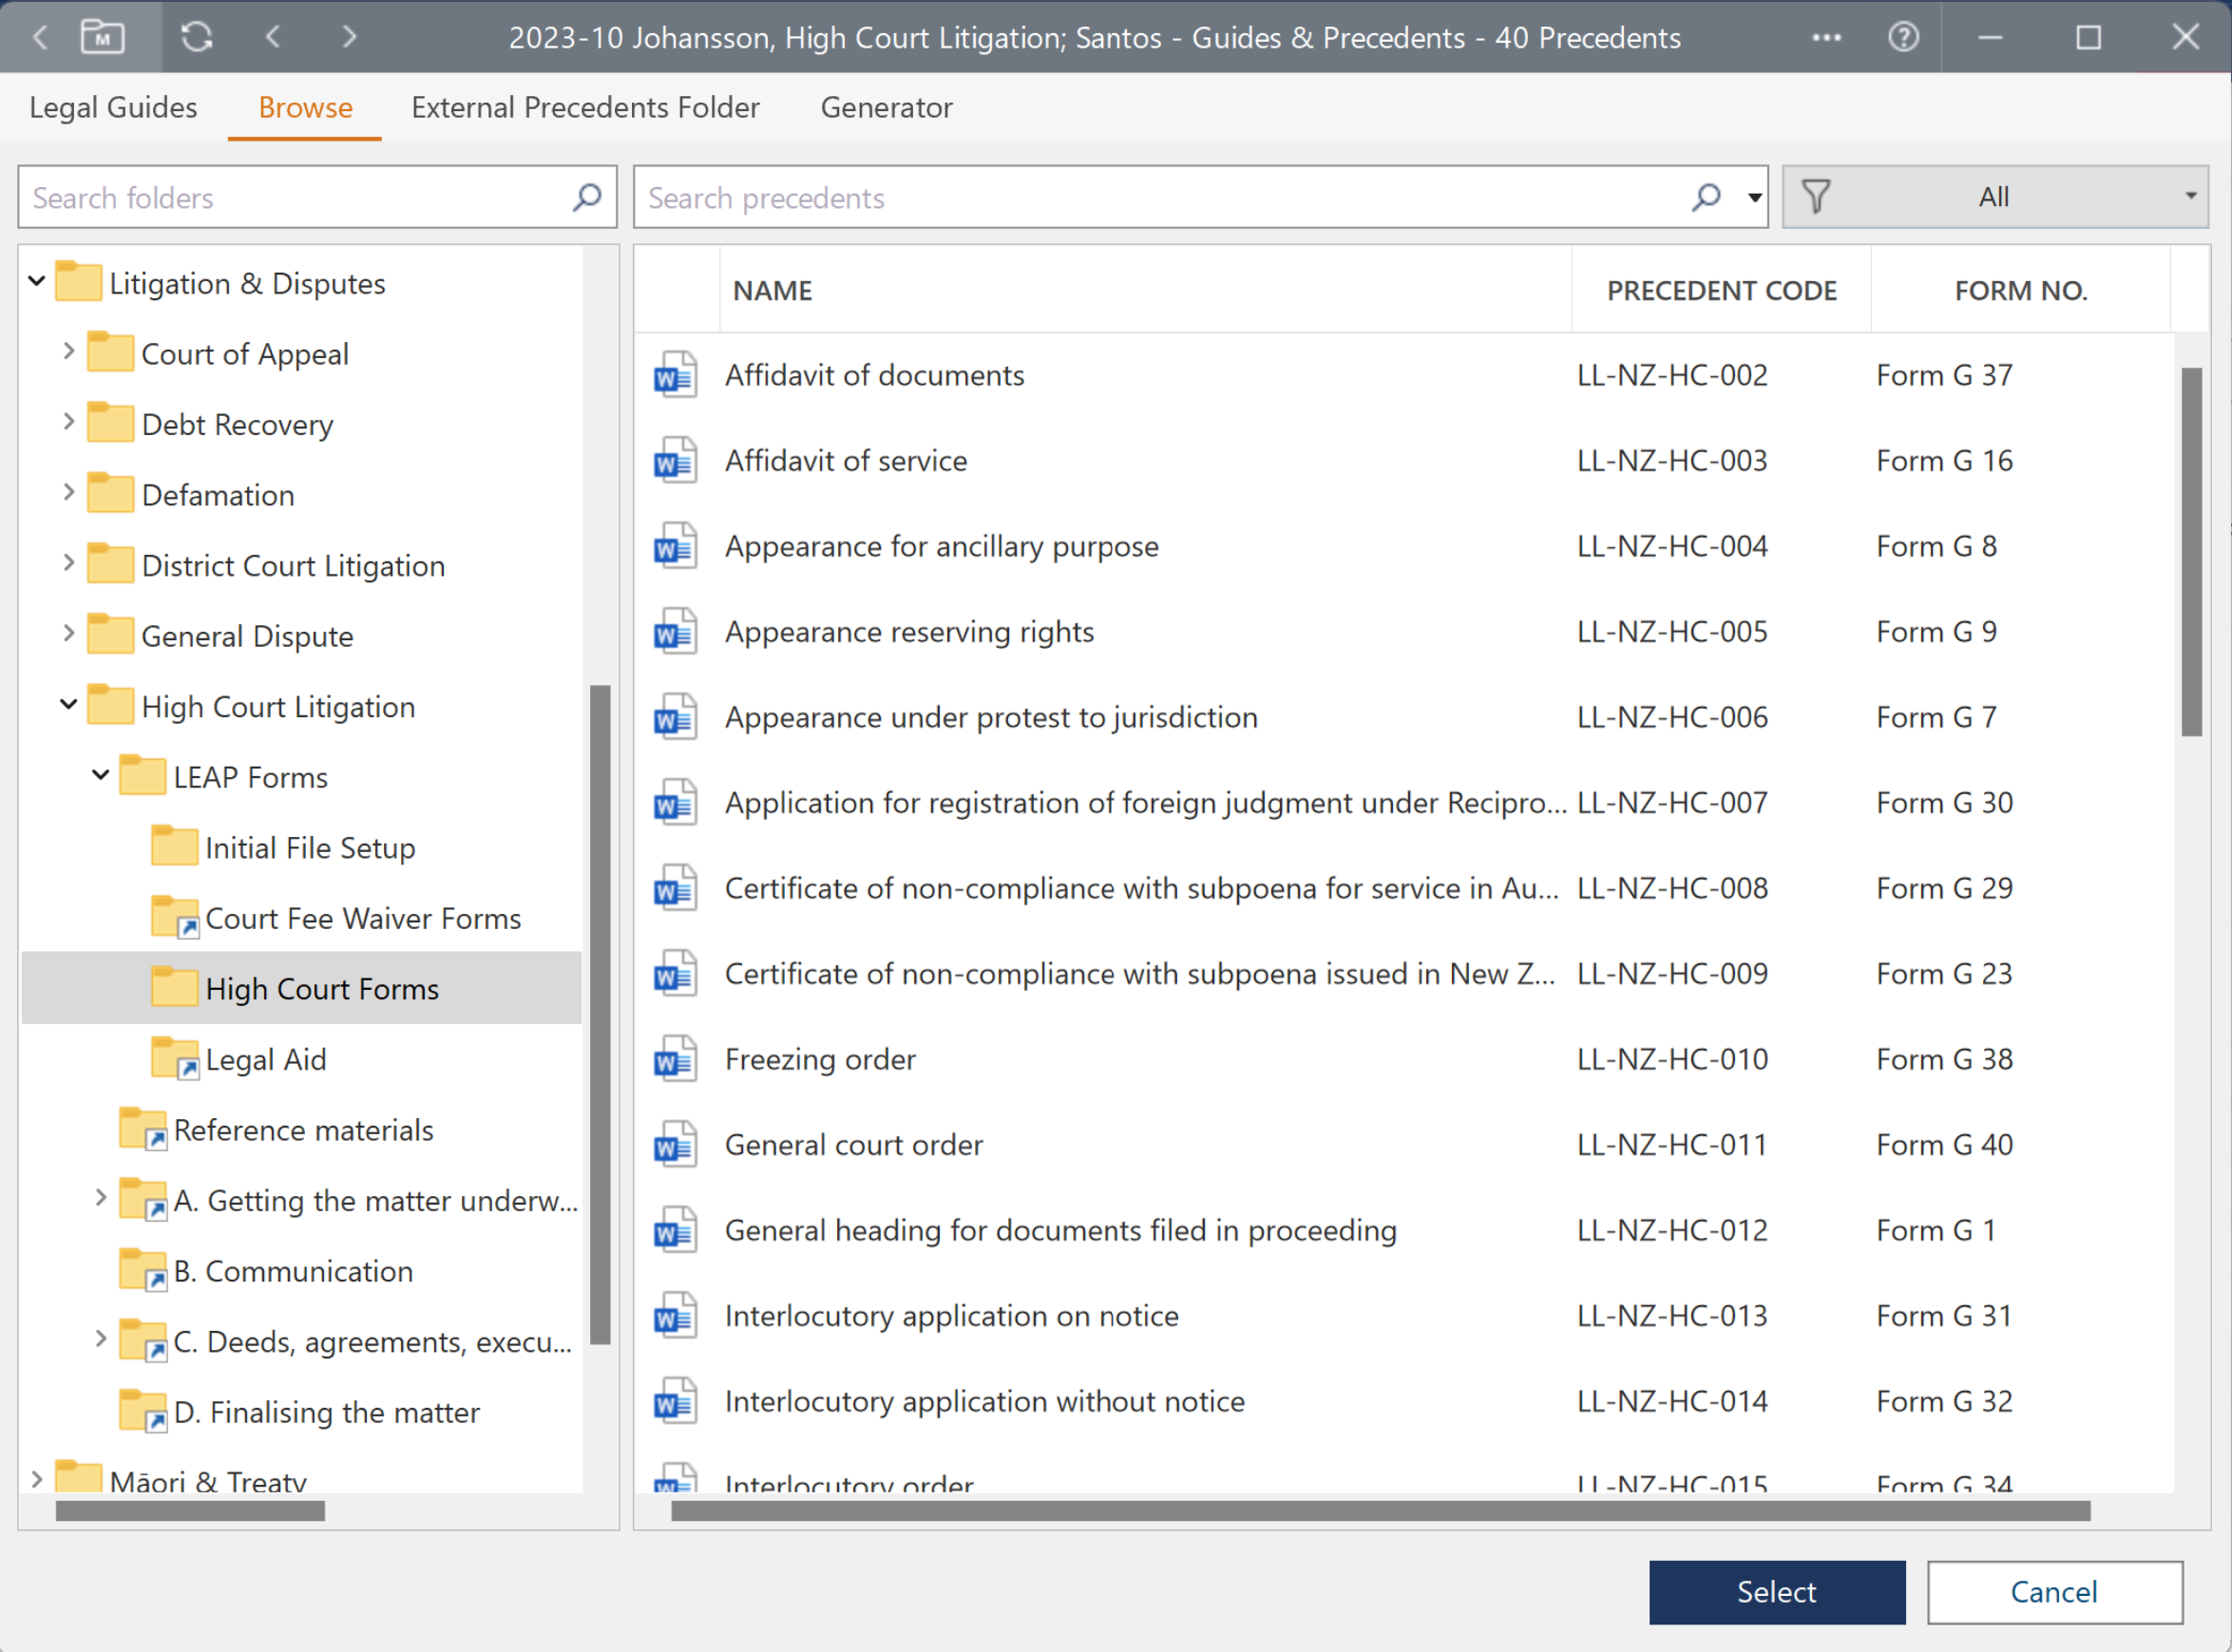Open search precedents options dropdown arrow
The height and width of the screenshot is (1652, 2232).
click(x=1754, y=197)
